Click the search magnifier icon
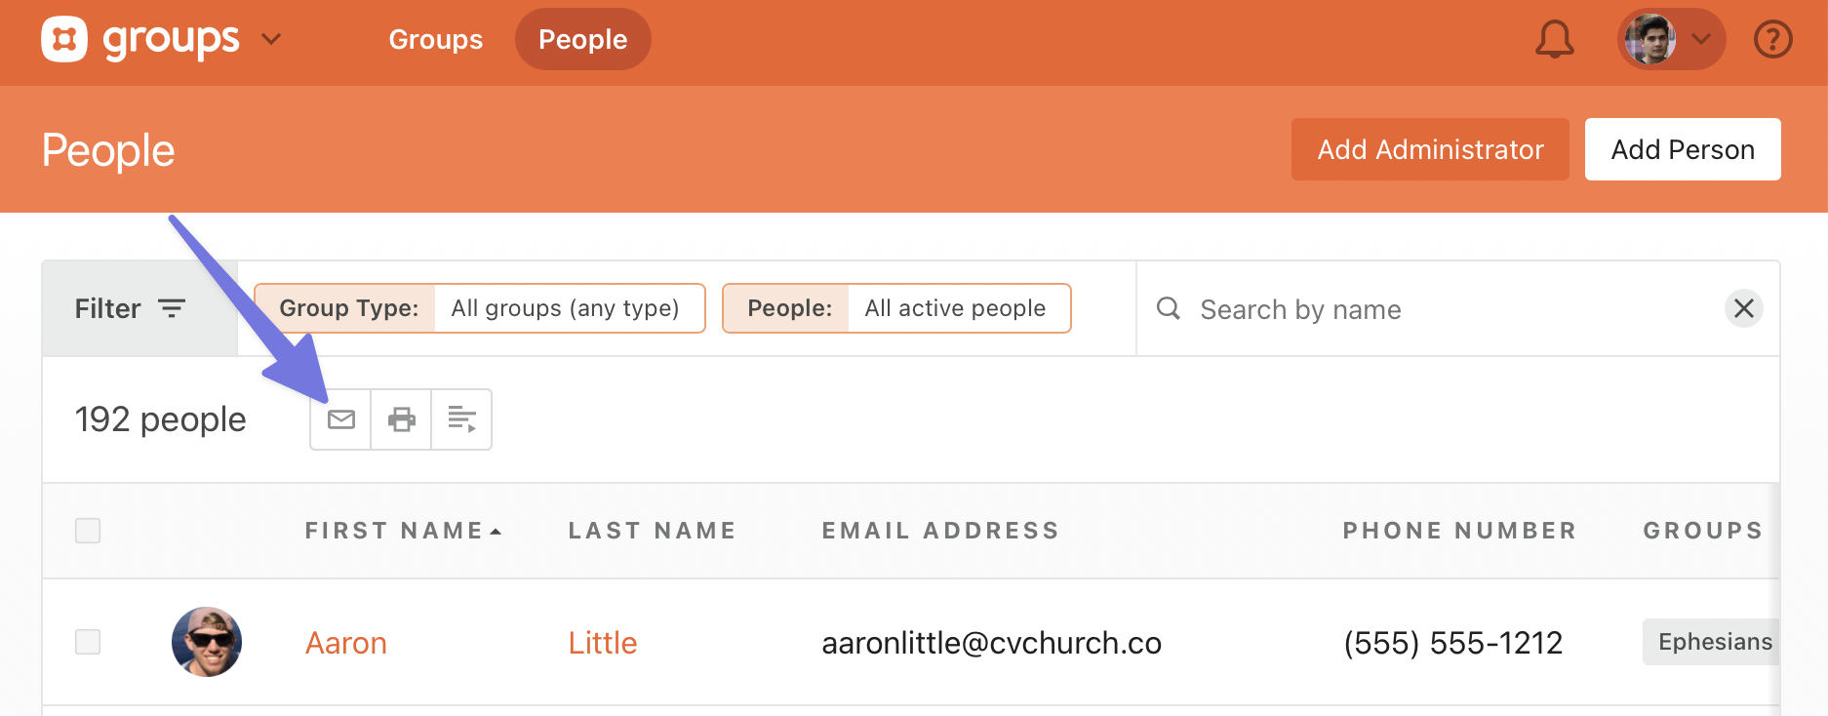 point(1168,308)
